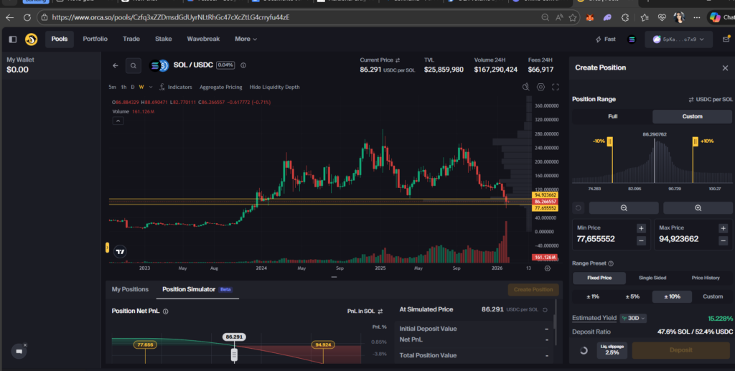Expand the More navigation menu
This screenshot has width=735, height=371.
pyautogui.click(x=245, y=39)
